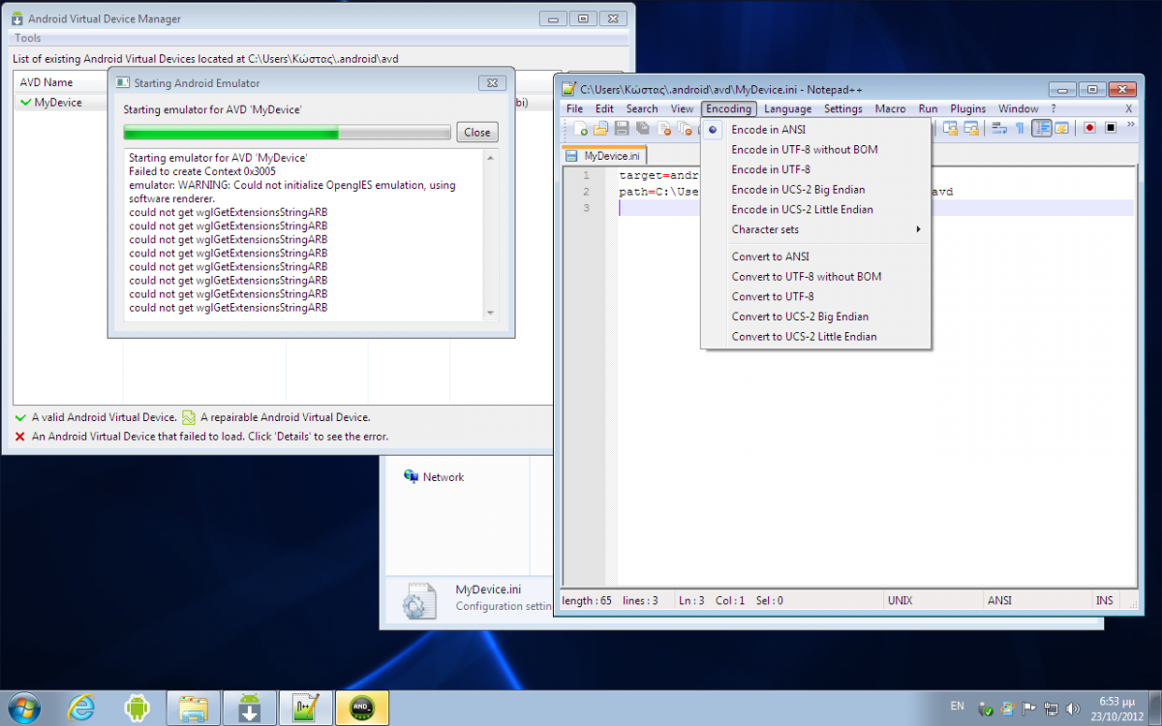Click UNIX format in Notepad++ status bar
1162x726 pixels.
pyautogui.click(x=900, y=600)
